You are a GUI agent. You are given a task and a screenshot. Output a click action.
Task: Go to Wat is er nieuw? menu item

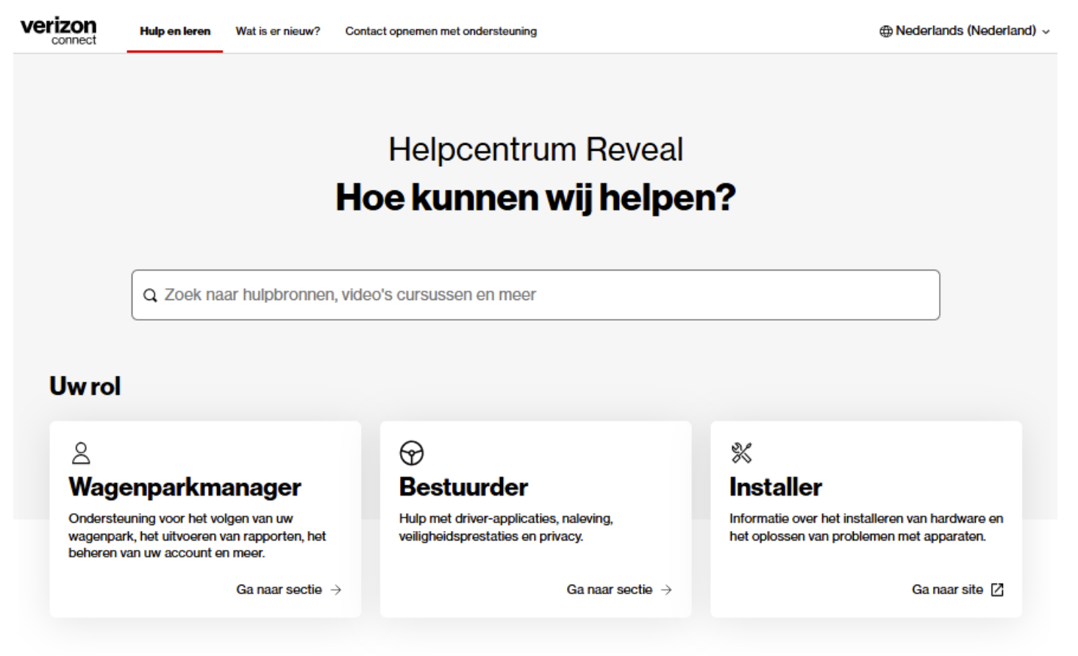point(278,31)
